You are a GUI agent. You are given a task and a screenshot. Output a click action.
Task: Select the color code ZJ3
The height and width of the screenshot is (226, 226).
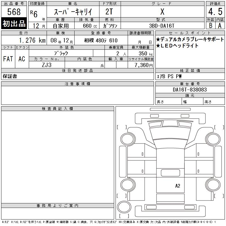tap(47, 65)
